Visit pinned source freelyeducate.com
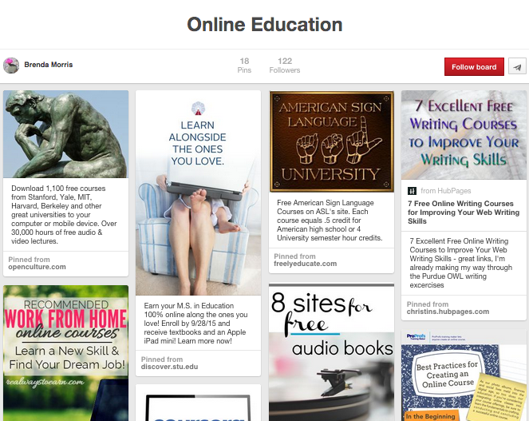529x421 pixels. 305,264
